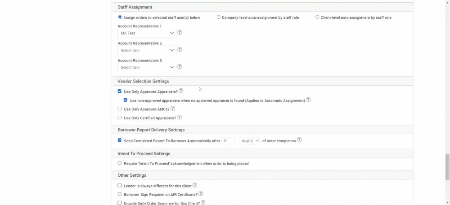Image resolution: width=450 pixels, height=205 pixels.
Task: Uncheck use non-approved appraisers when none found
Action: (126, 100)
